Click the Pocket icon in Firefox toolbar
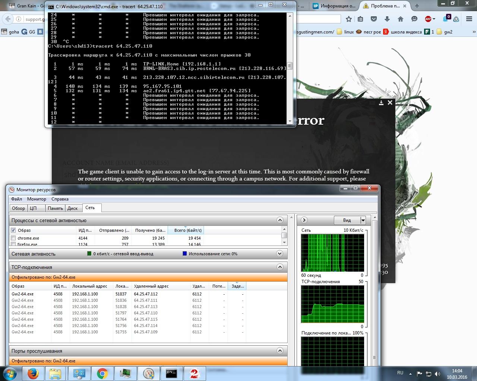The height and width of the screenshot is (381, 477). coord(374,19)
